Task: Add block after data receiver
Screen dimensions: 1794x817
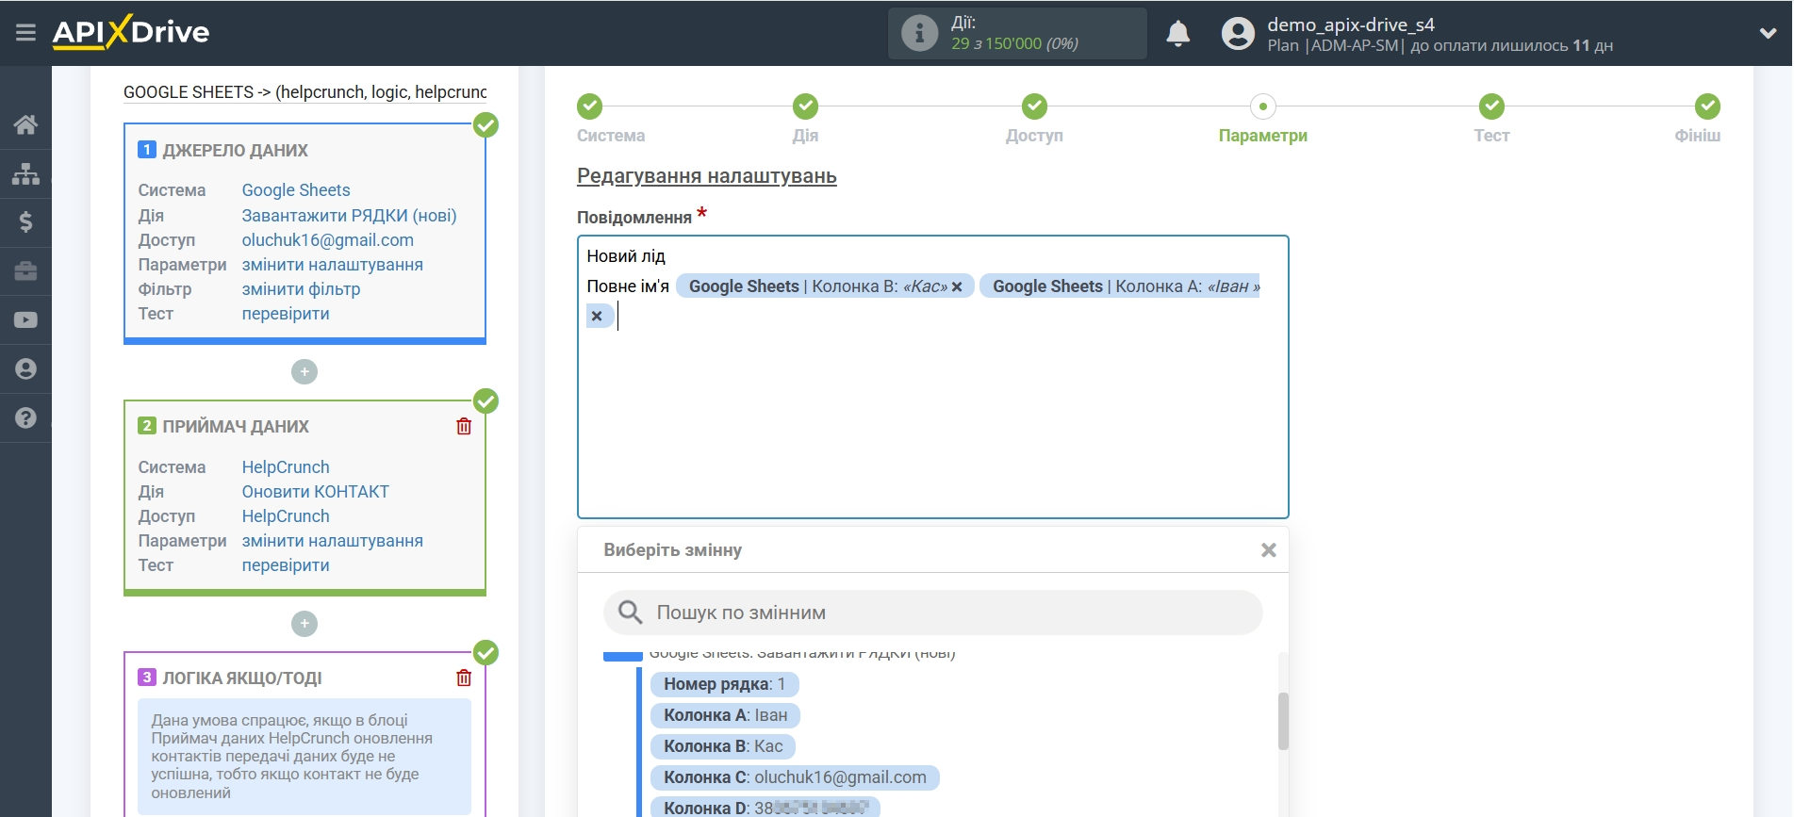Action: pos(304,624)
